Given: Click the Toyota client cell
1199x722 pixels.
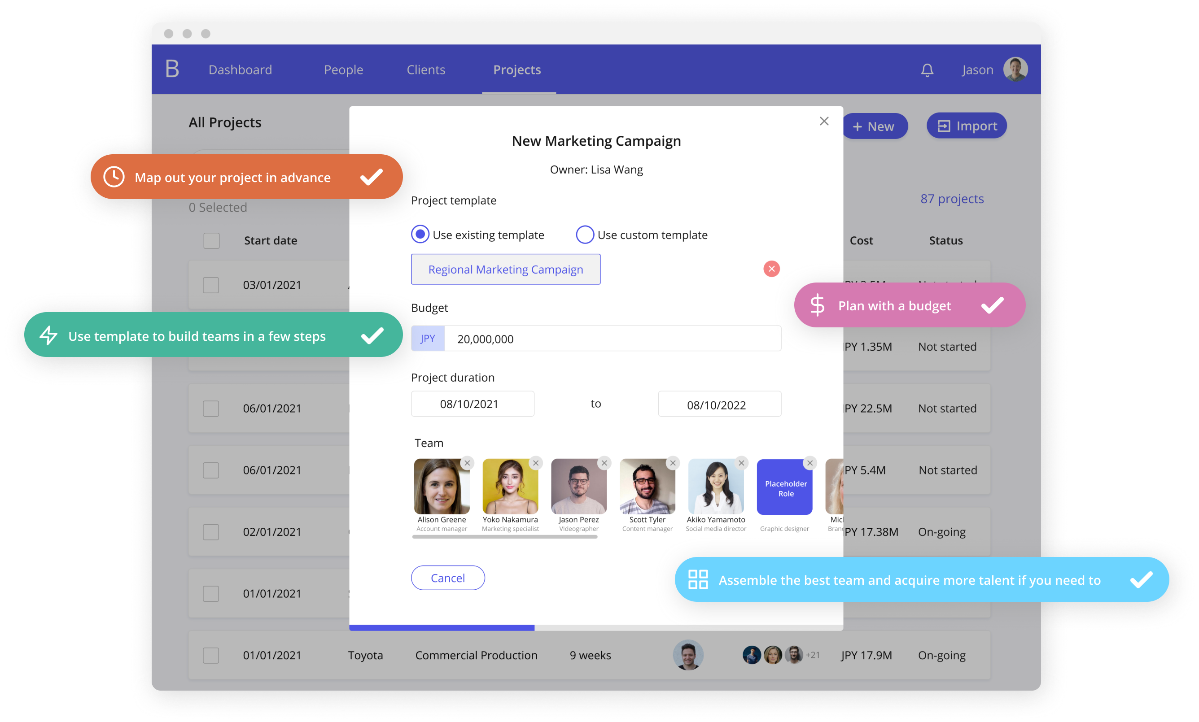Looking at the screenshot, I should [365, 655].
